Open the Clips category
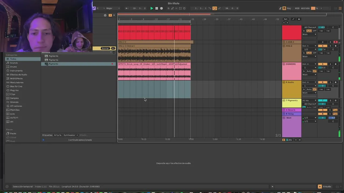Viewport: 344px width, 193px height. [x=13, y=94]
